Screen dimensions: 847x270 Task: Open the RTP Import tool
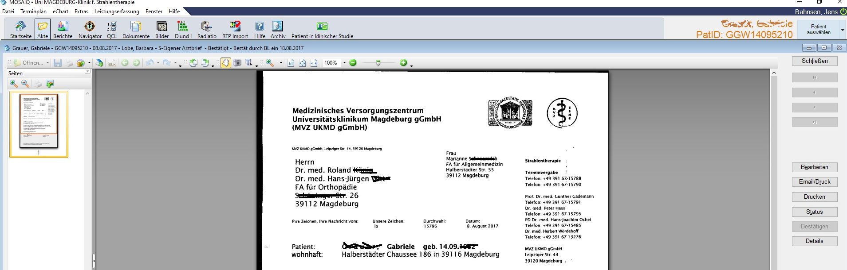[x=235, y=29]
